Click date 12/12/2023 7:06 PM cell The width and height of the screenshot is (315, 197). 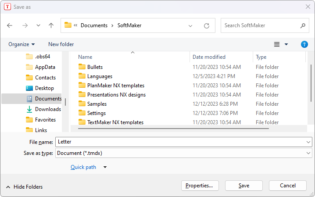215,113
